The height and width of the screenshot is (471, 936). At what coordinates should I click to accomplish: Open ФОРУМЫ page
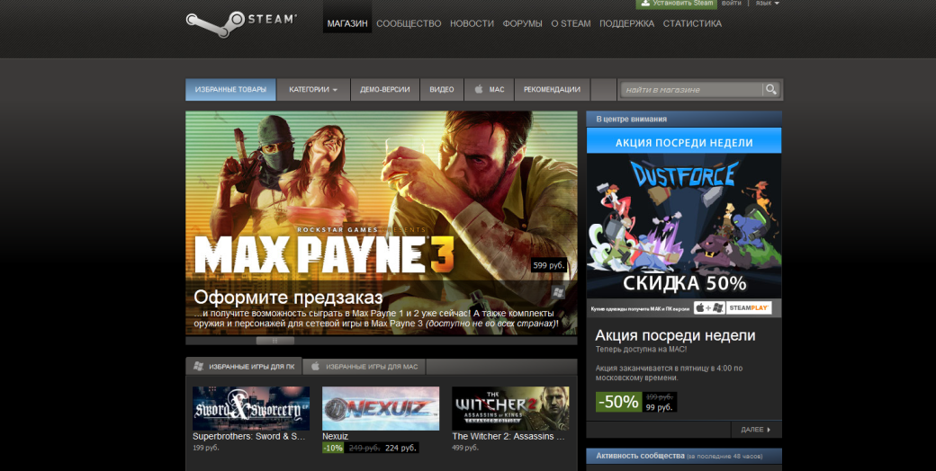pyautogui.click(x=522, y=23)
